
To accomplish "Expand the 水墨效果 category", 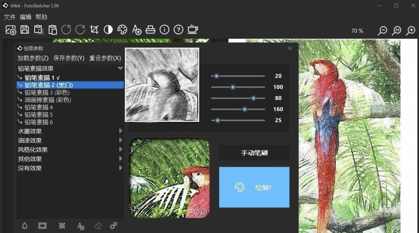I will (x=30, y=131).
